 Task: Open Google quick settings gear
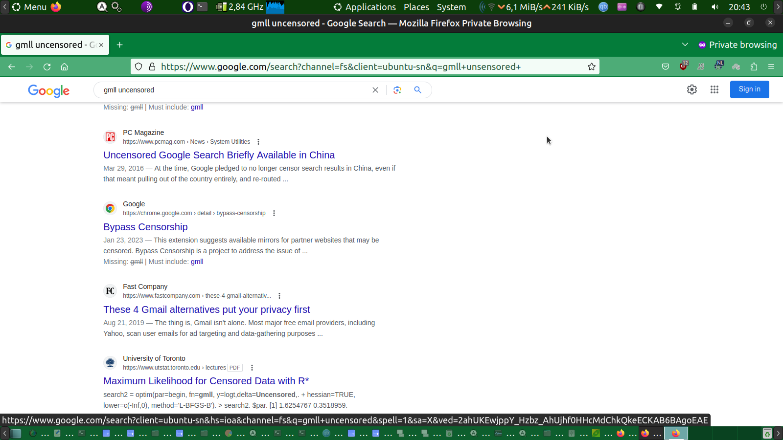tap(692, 89)
